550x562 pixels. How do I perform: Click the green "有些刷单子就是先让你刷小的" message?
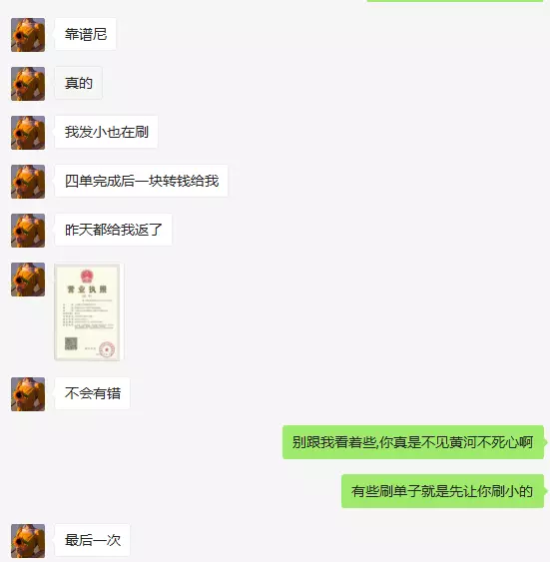point(442,491)
